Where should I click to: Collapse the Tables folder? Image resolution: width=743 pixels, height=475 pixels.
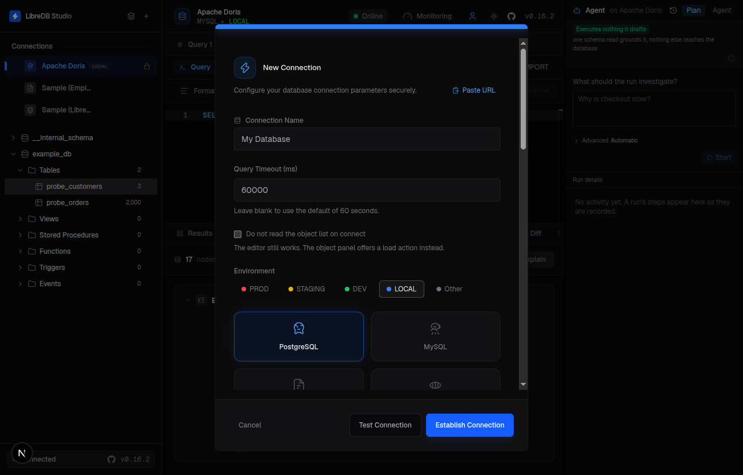tap(20, 170)
